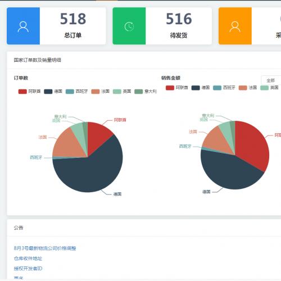The height and width of the screenshot is (281, 281).
Task: Click the 518 总订单 card
Action: point(56,26)
